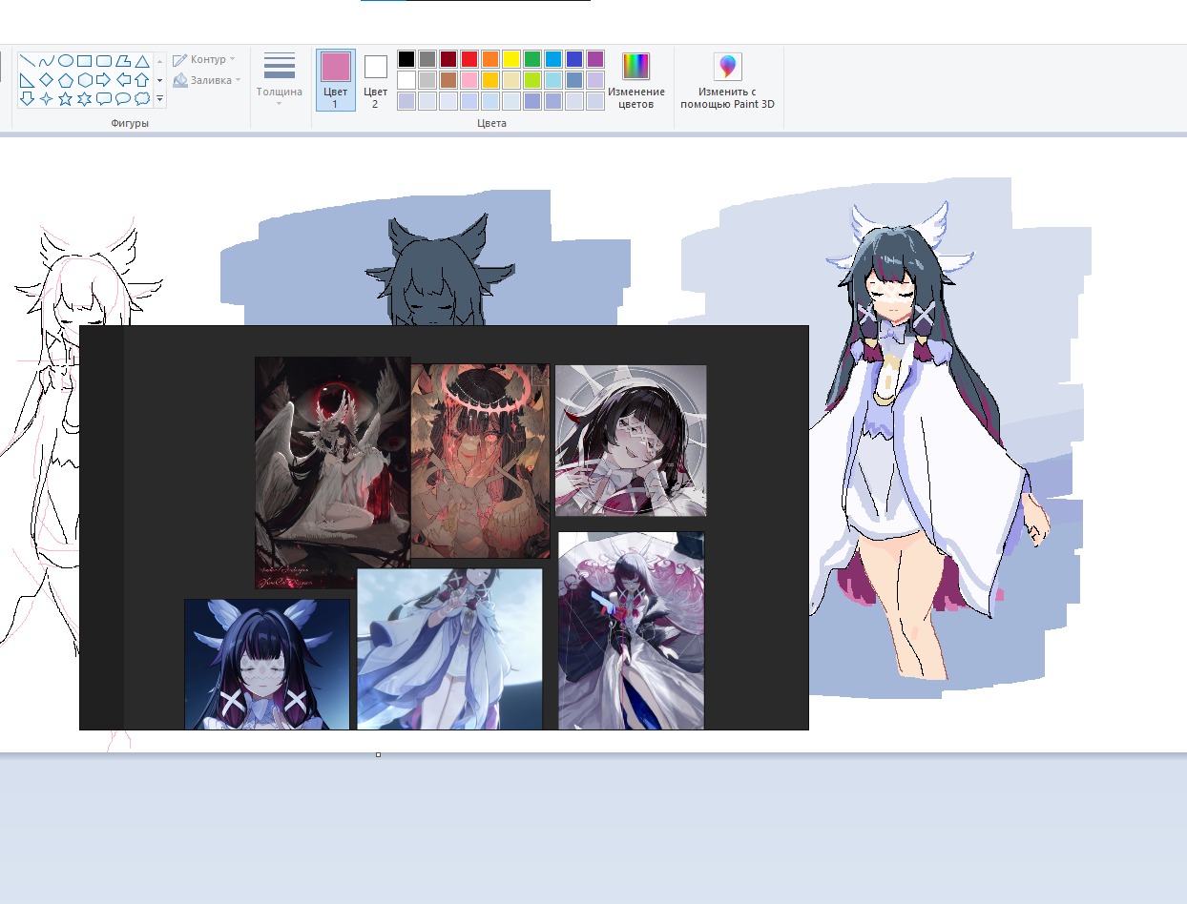Image resolution: width=1187 pixels, height=904 pixels.
Task: Select the Line shape tool
Action: tap(27, 60)
